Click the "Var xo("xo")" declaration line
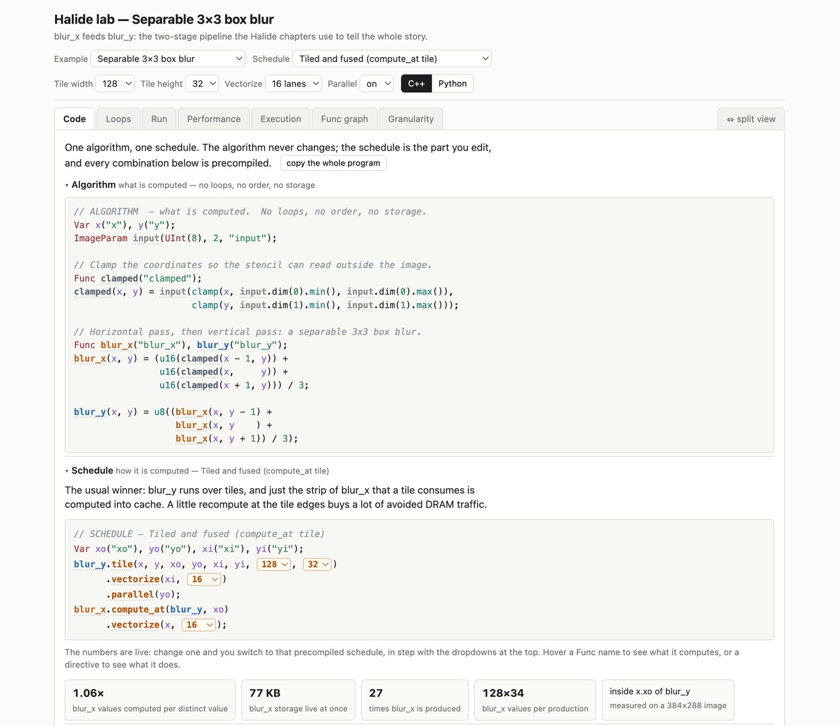 (x=188, y=549)
